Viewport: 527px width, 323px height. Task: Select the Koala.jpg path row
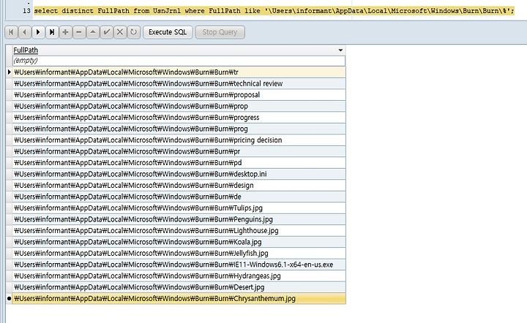179,242
